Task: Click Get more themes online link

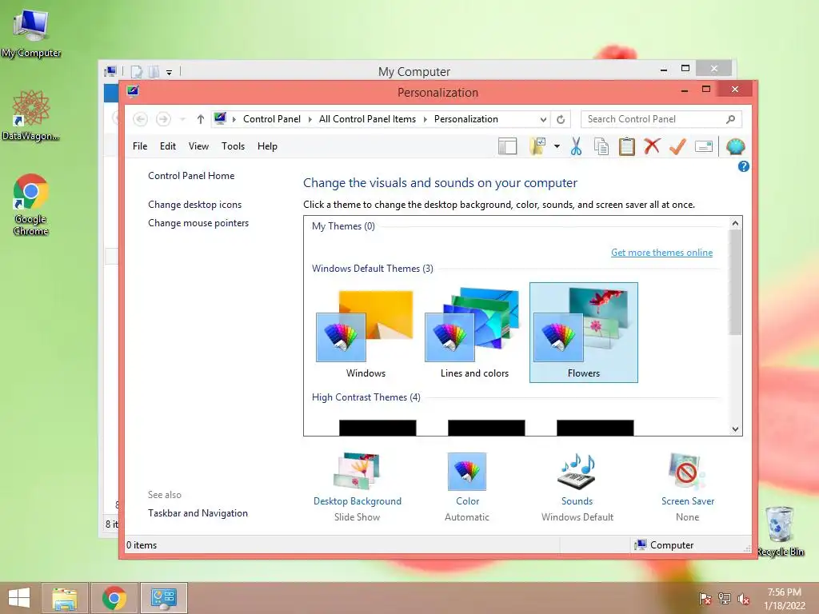Action: (661, 253)
